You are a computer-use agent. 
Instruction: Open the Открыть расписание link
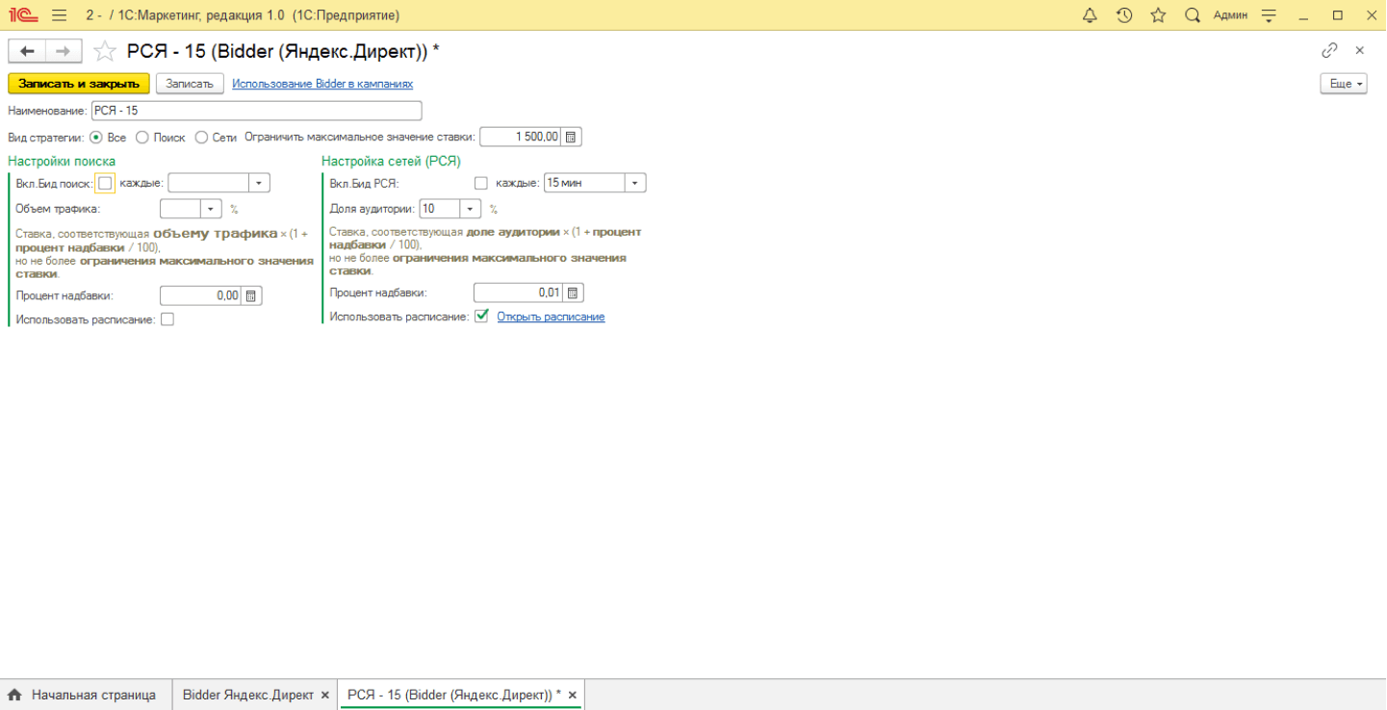click(x=551, y=317)
